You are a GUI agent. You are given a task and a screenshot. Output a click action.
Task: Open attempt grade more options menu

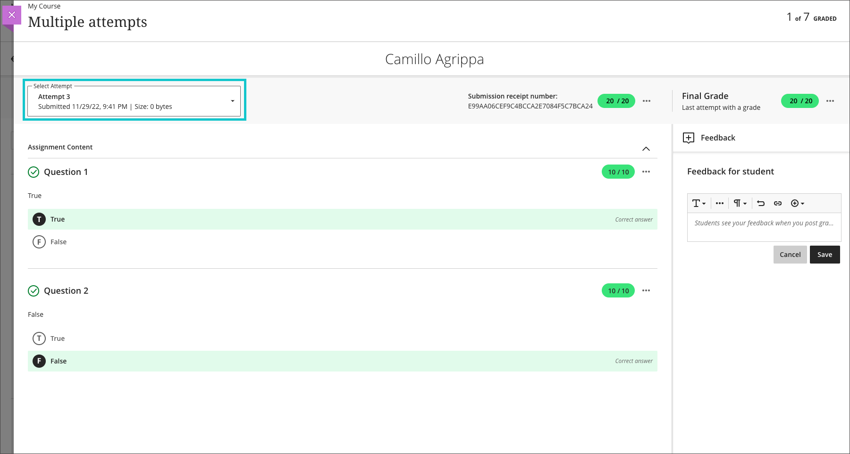click(647, 101)
